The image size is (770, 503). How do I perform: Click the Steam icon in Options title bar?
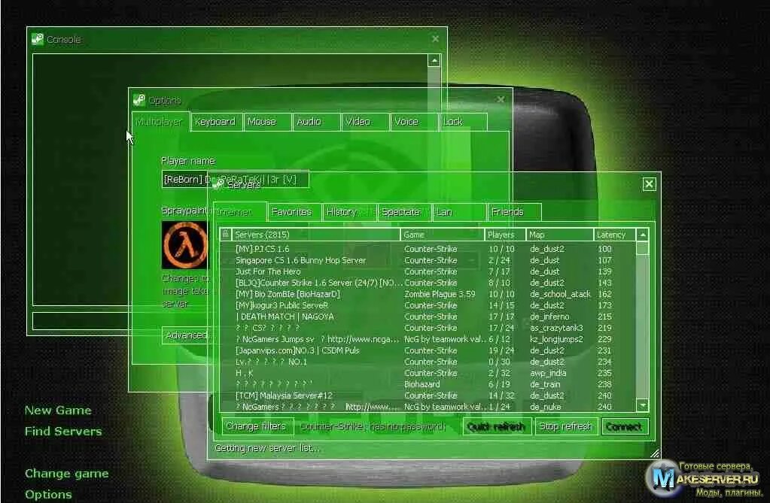[139, 100]
